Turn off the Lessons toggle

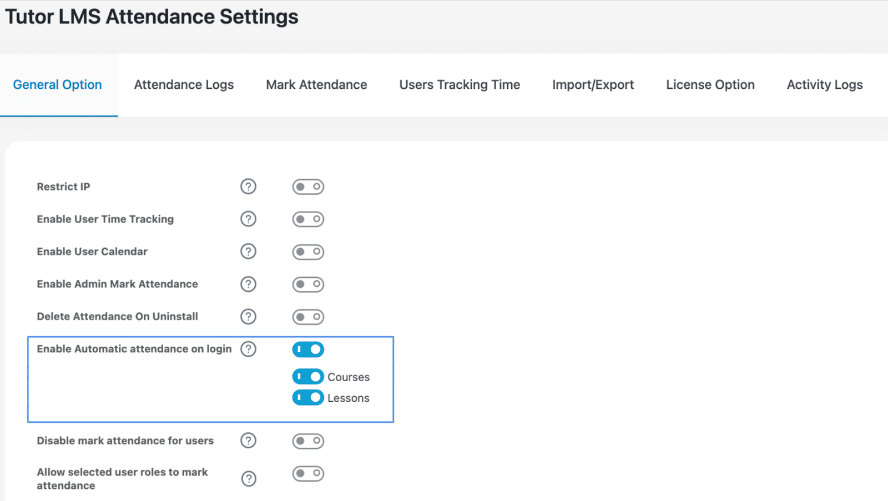click(x=308, y=398)
